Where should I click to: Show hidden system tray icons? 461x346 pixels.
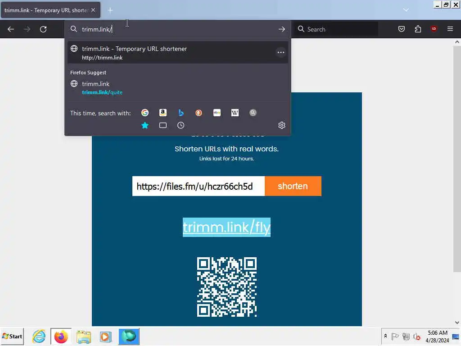(x=385, y=336)
